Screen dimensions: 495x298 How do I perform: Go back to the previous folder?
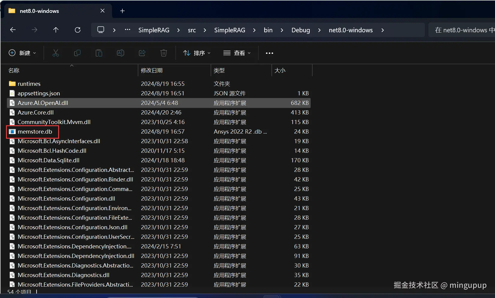tap(13, 30)
